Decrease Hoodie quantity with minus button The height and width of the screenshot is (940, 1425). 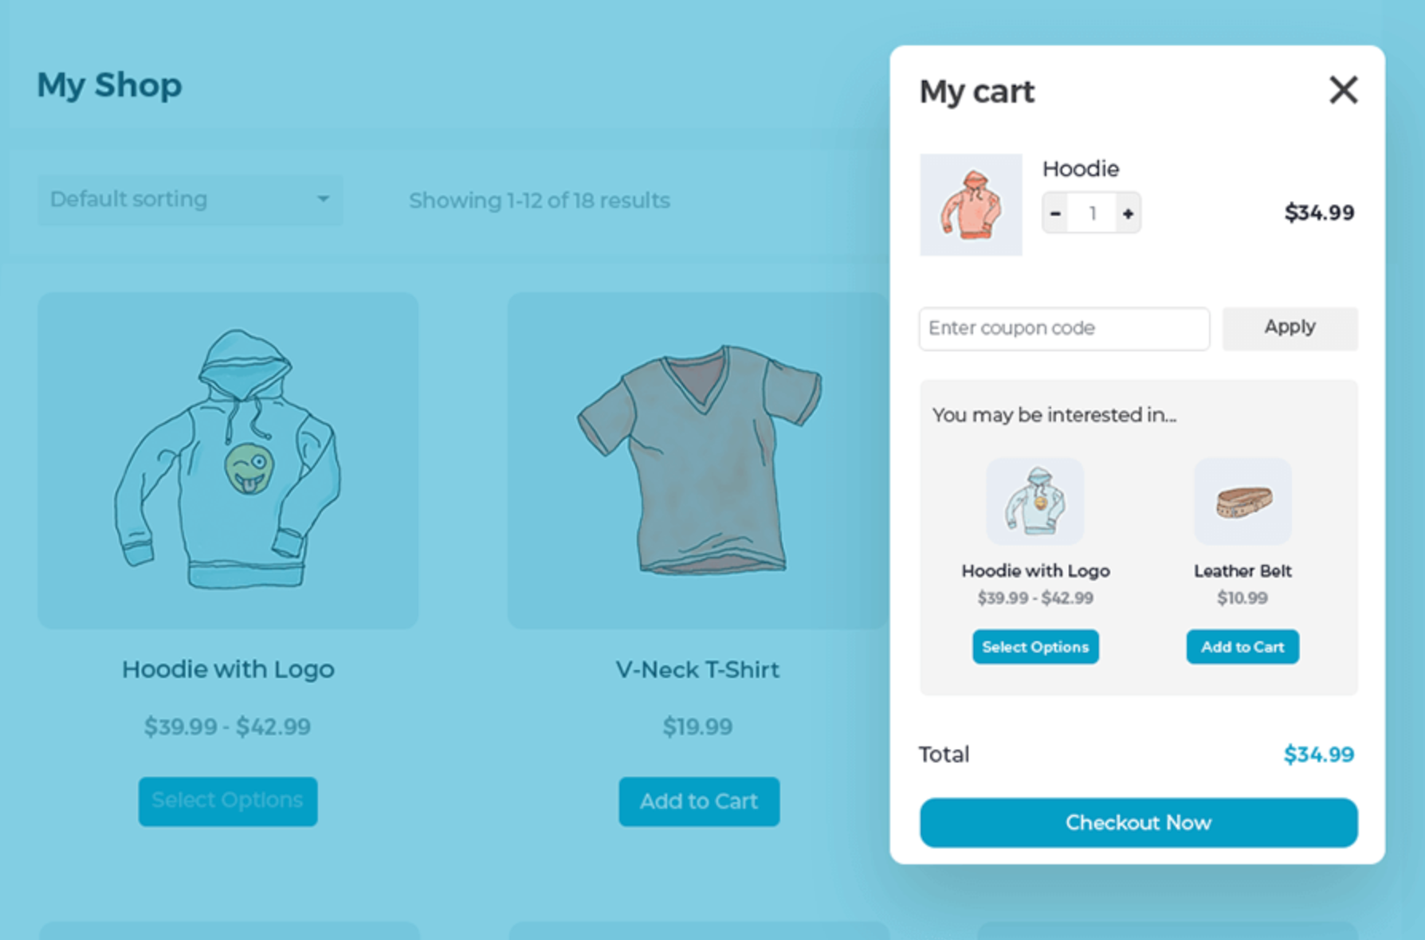point(1055,213)
